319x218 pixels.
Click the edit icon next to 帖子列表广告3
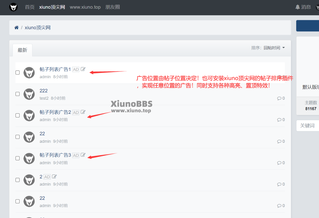[83, 155]
